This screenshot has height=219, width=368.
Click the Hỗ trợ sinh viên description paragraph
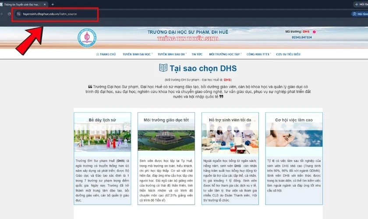pyautogui.click(x=230, y=180)
